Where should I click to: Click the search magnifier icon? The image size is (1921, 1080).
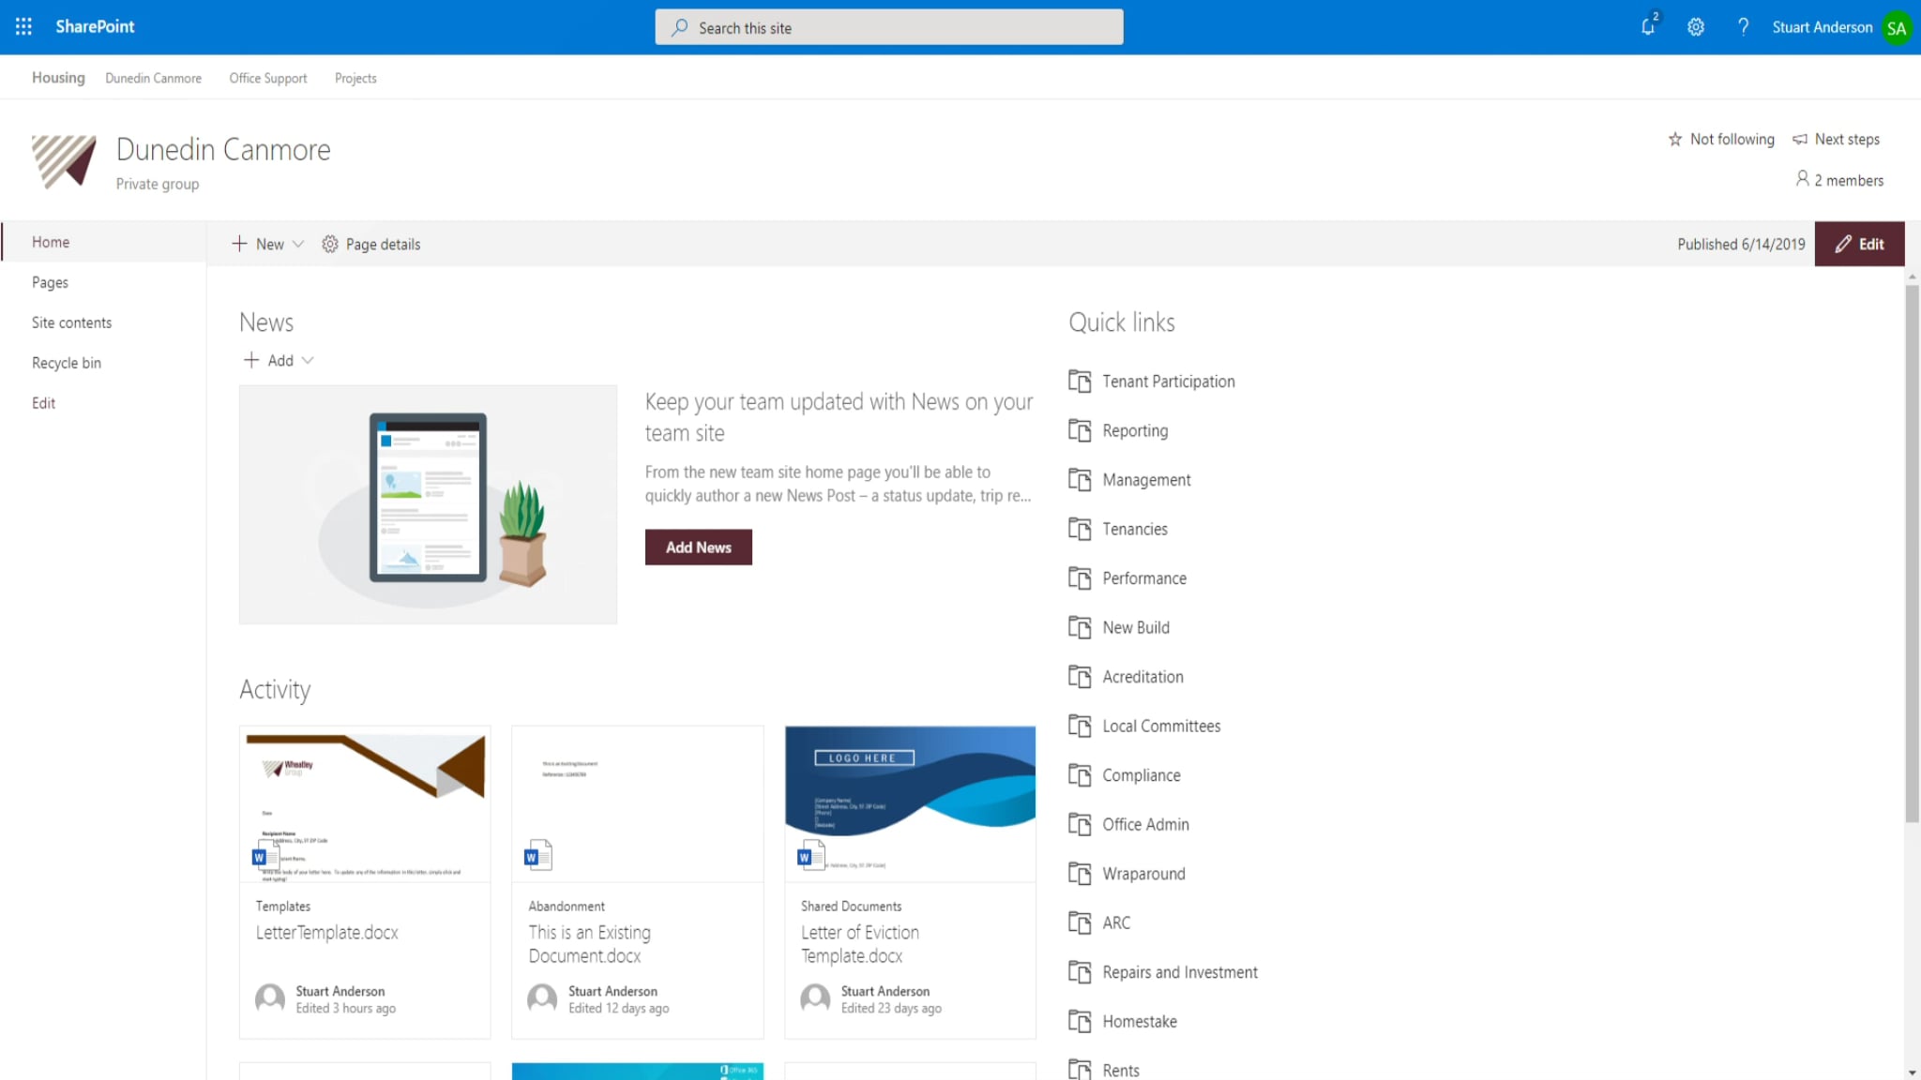point(678,27)
